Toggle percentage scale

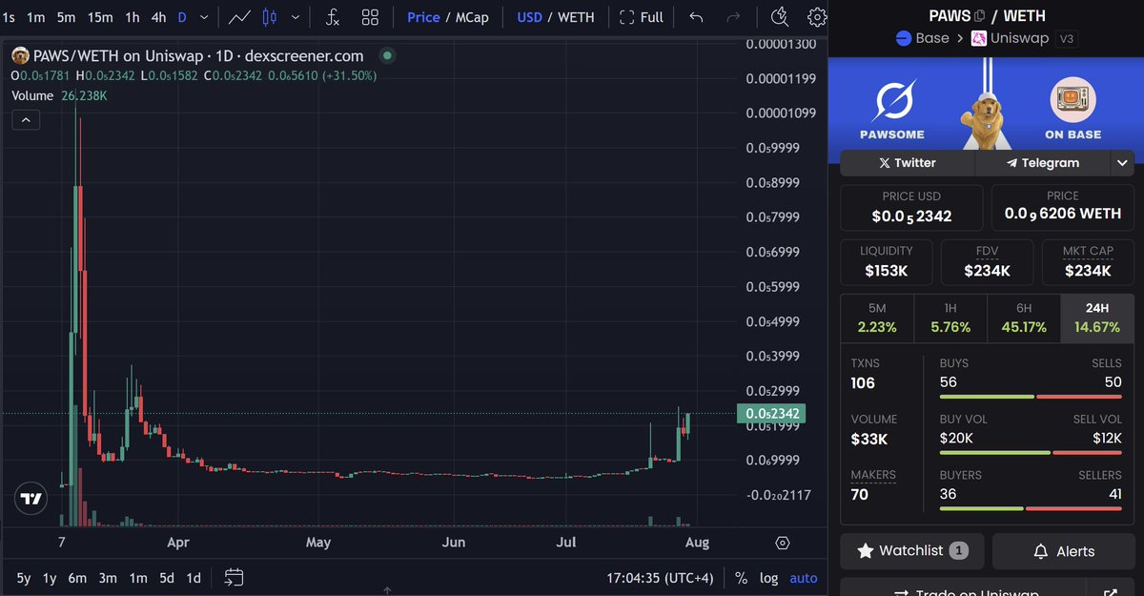pyautogui.click(x=742, y=578)
